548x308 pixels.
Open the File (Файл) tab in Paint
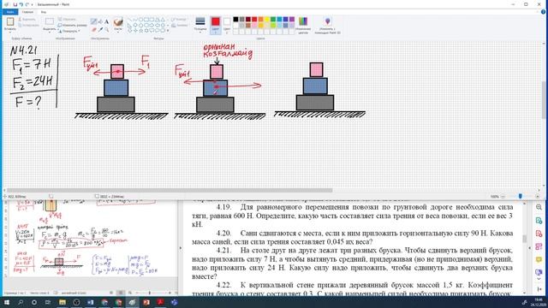pyautogui.click(x=10, y=12)
